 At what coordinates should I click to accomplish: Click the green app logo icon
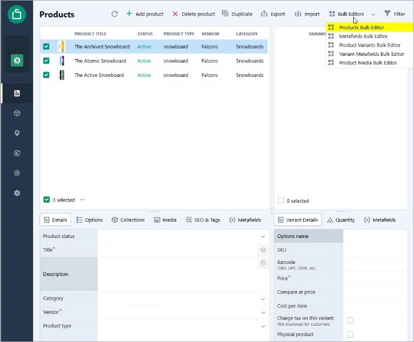pos(17,14)
